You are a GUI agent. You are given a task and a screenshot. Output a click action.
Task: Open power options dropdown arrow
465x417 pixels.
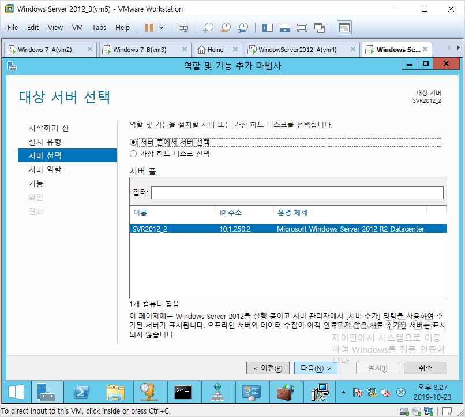(162, 28)
